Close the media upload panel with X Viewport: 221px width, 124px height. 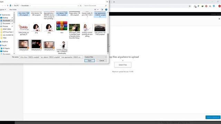click(219, 19)
